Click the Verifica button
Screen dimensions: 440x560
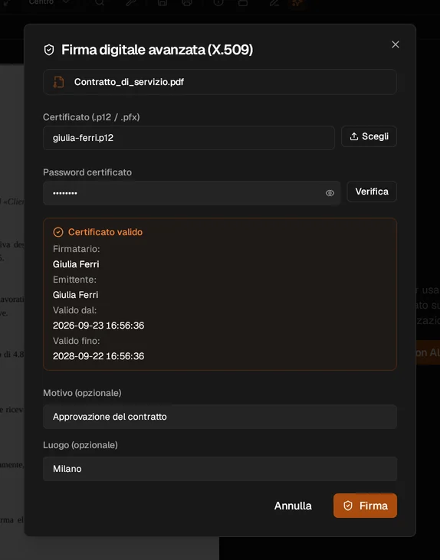[372, 192]
